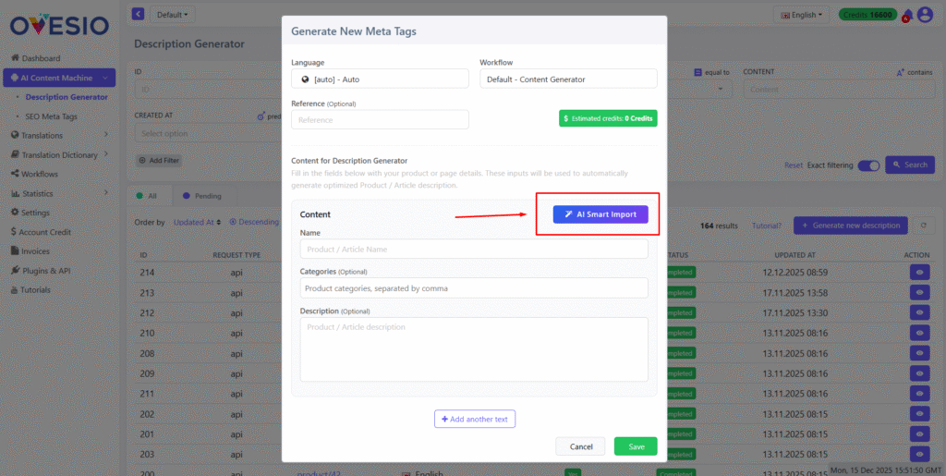Click the eye icon for row 214
Viewport: 946px width, 476px height.
pos(920,273)
